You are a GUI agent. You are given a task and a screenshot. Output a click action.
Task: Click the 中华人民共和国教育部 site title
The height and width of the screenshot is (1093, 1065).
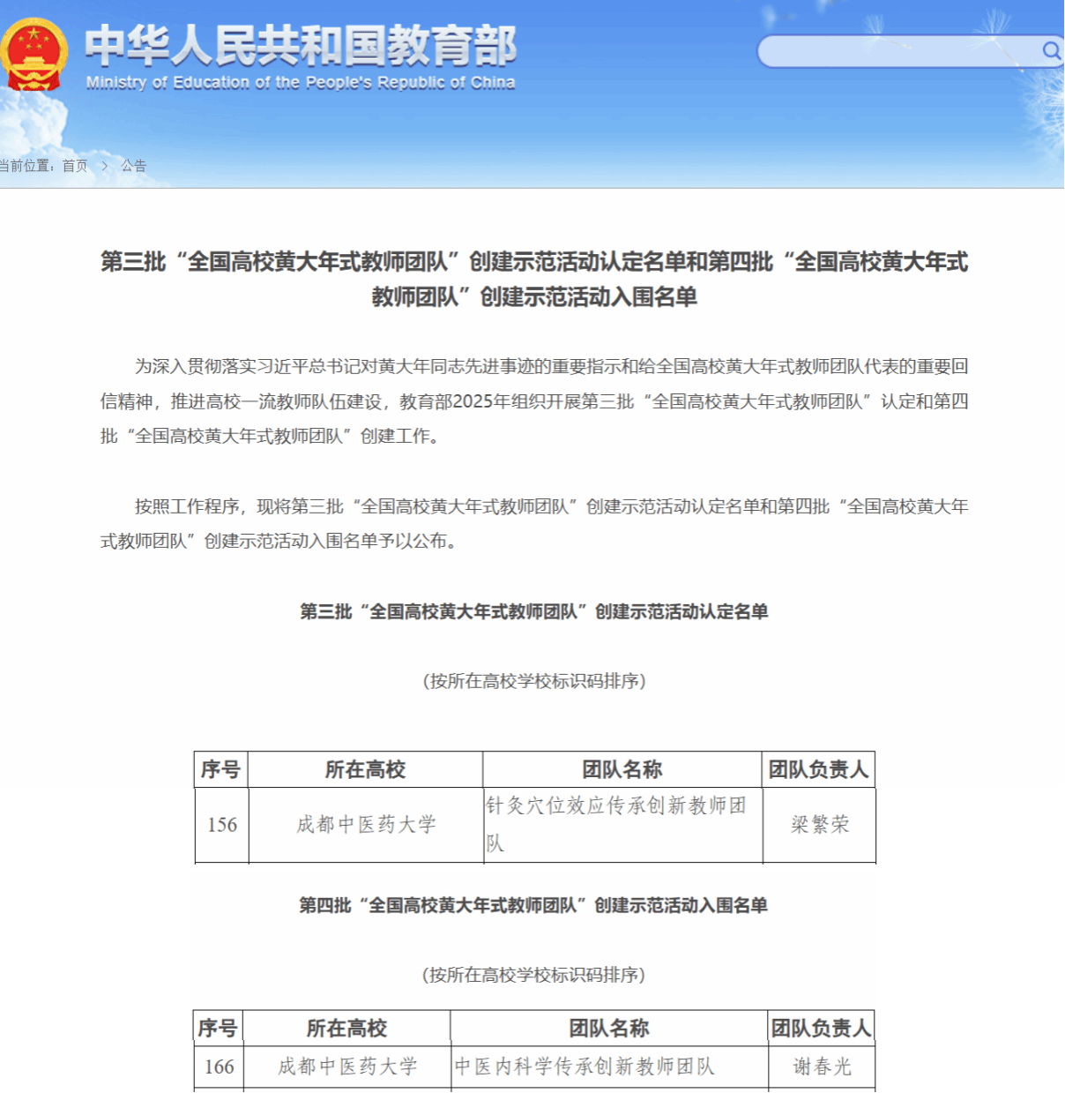[x=300, y=46]
